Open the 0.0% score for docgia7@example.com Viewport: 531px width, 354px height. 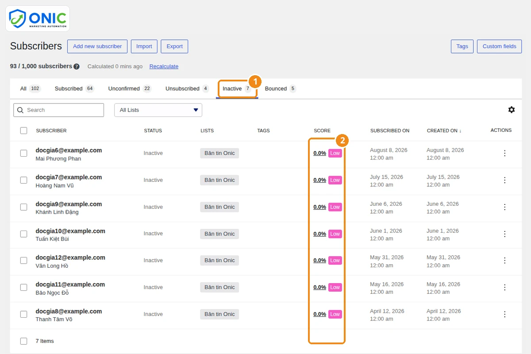320,180
